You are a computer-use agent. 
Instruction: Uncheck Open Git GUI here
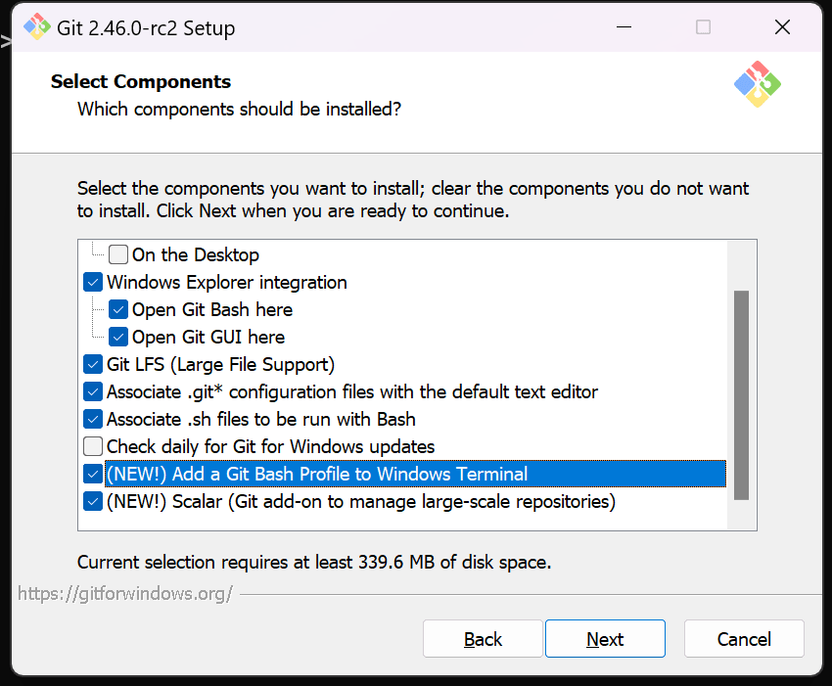pos(118,338)
